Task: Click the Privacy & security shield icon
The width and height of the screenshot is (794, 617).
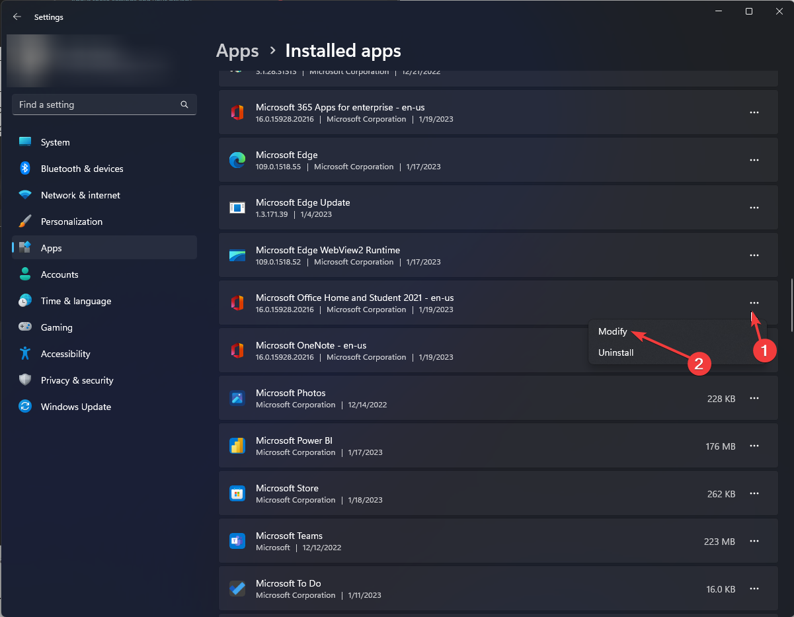Action: tap(25, 380)
